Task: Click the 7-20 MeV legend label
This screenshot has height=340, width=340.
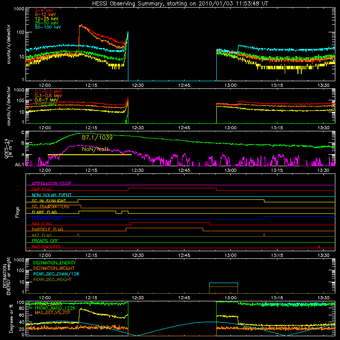Action: point(46,104)
